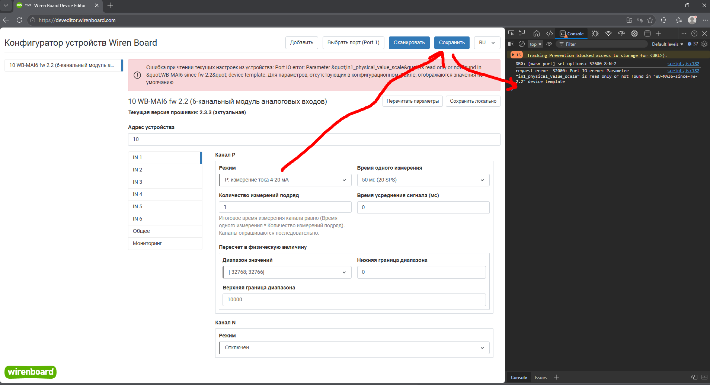
Task: Open the Performance gauge icon in DevTools
Action: [x=621, y=33]
